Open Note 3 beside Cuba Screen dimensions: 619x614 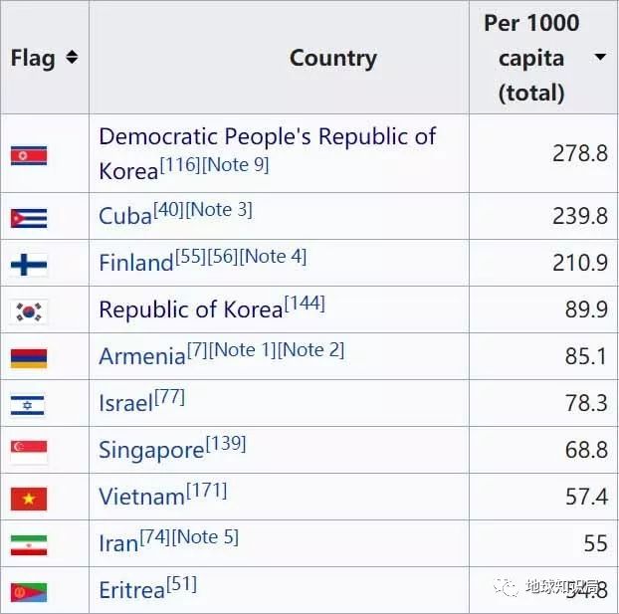pos(220,210)
